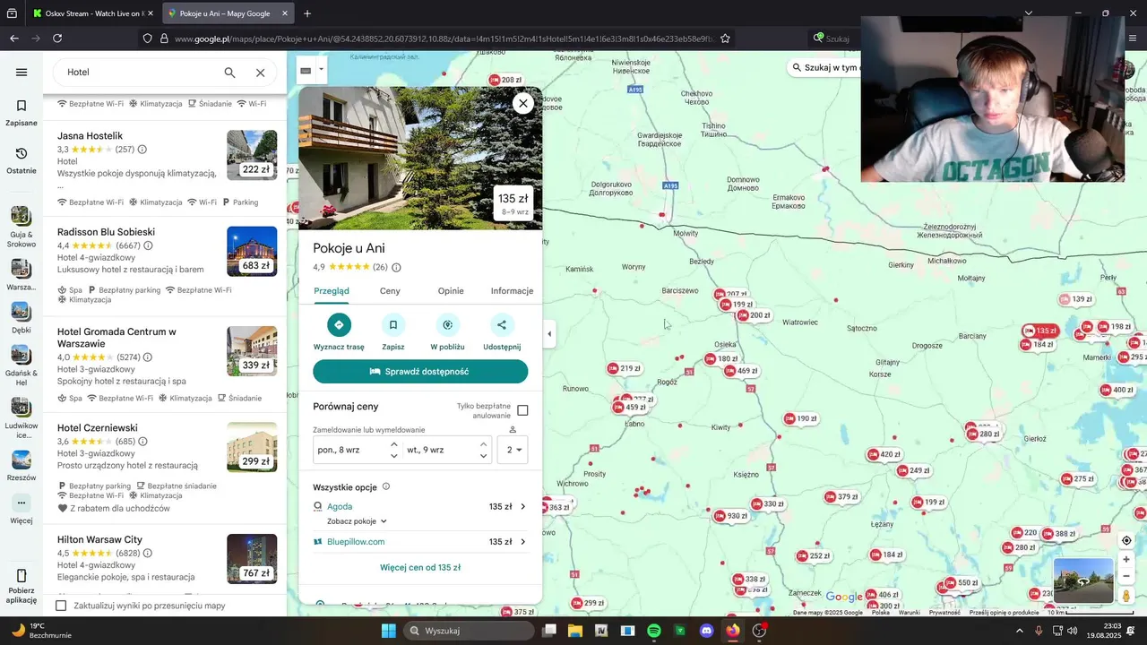Click the Zapisz bookmark icon
This screenshot has width=1147, height=645.
[392, 324]
